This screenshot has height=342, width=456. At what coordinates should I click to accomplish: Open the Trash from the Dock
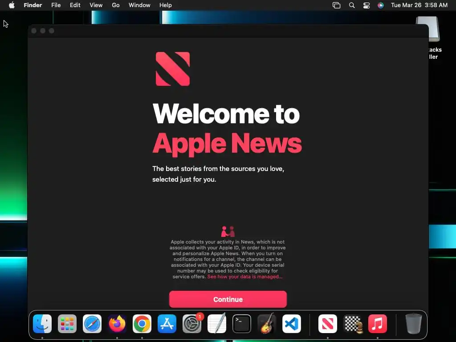click(x=414, y=324)
